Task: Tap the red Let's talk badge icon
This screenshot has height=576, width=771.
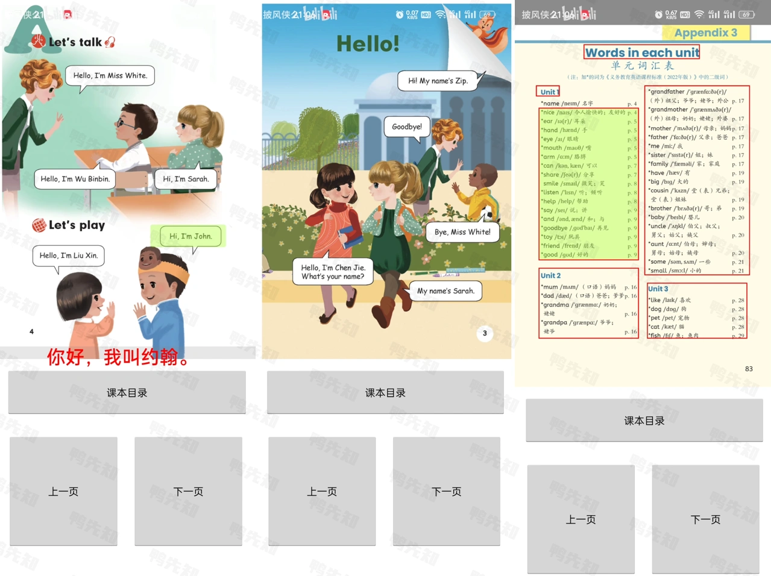Action: coord(39,41)
